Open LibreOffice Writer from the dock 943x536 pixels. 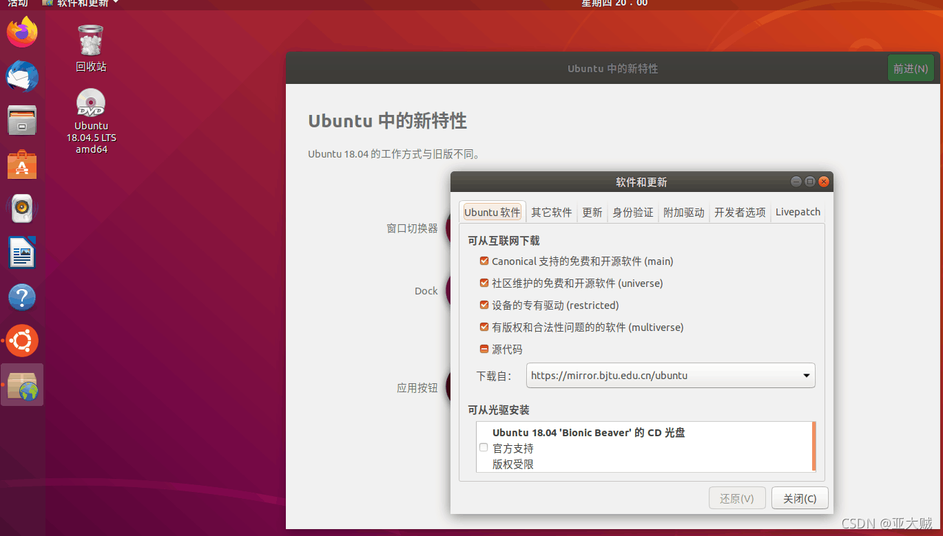(x=22, y=253)
